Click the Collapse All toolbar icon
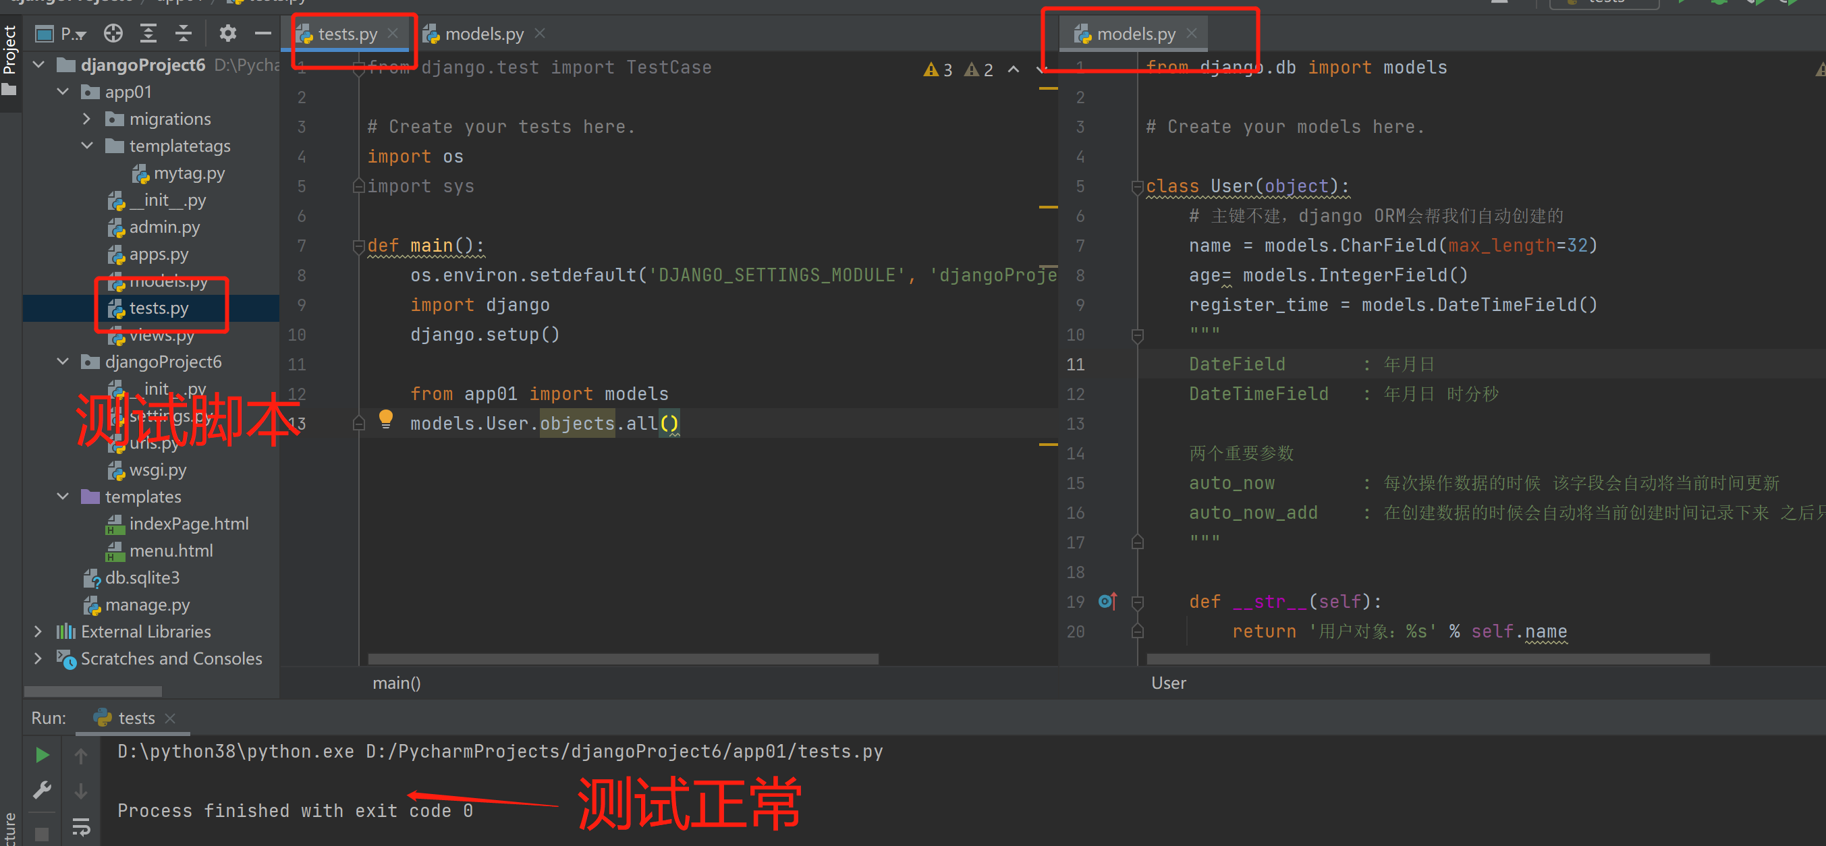This screenshot has height=846, width=1826. click(184, 33)
